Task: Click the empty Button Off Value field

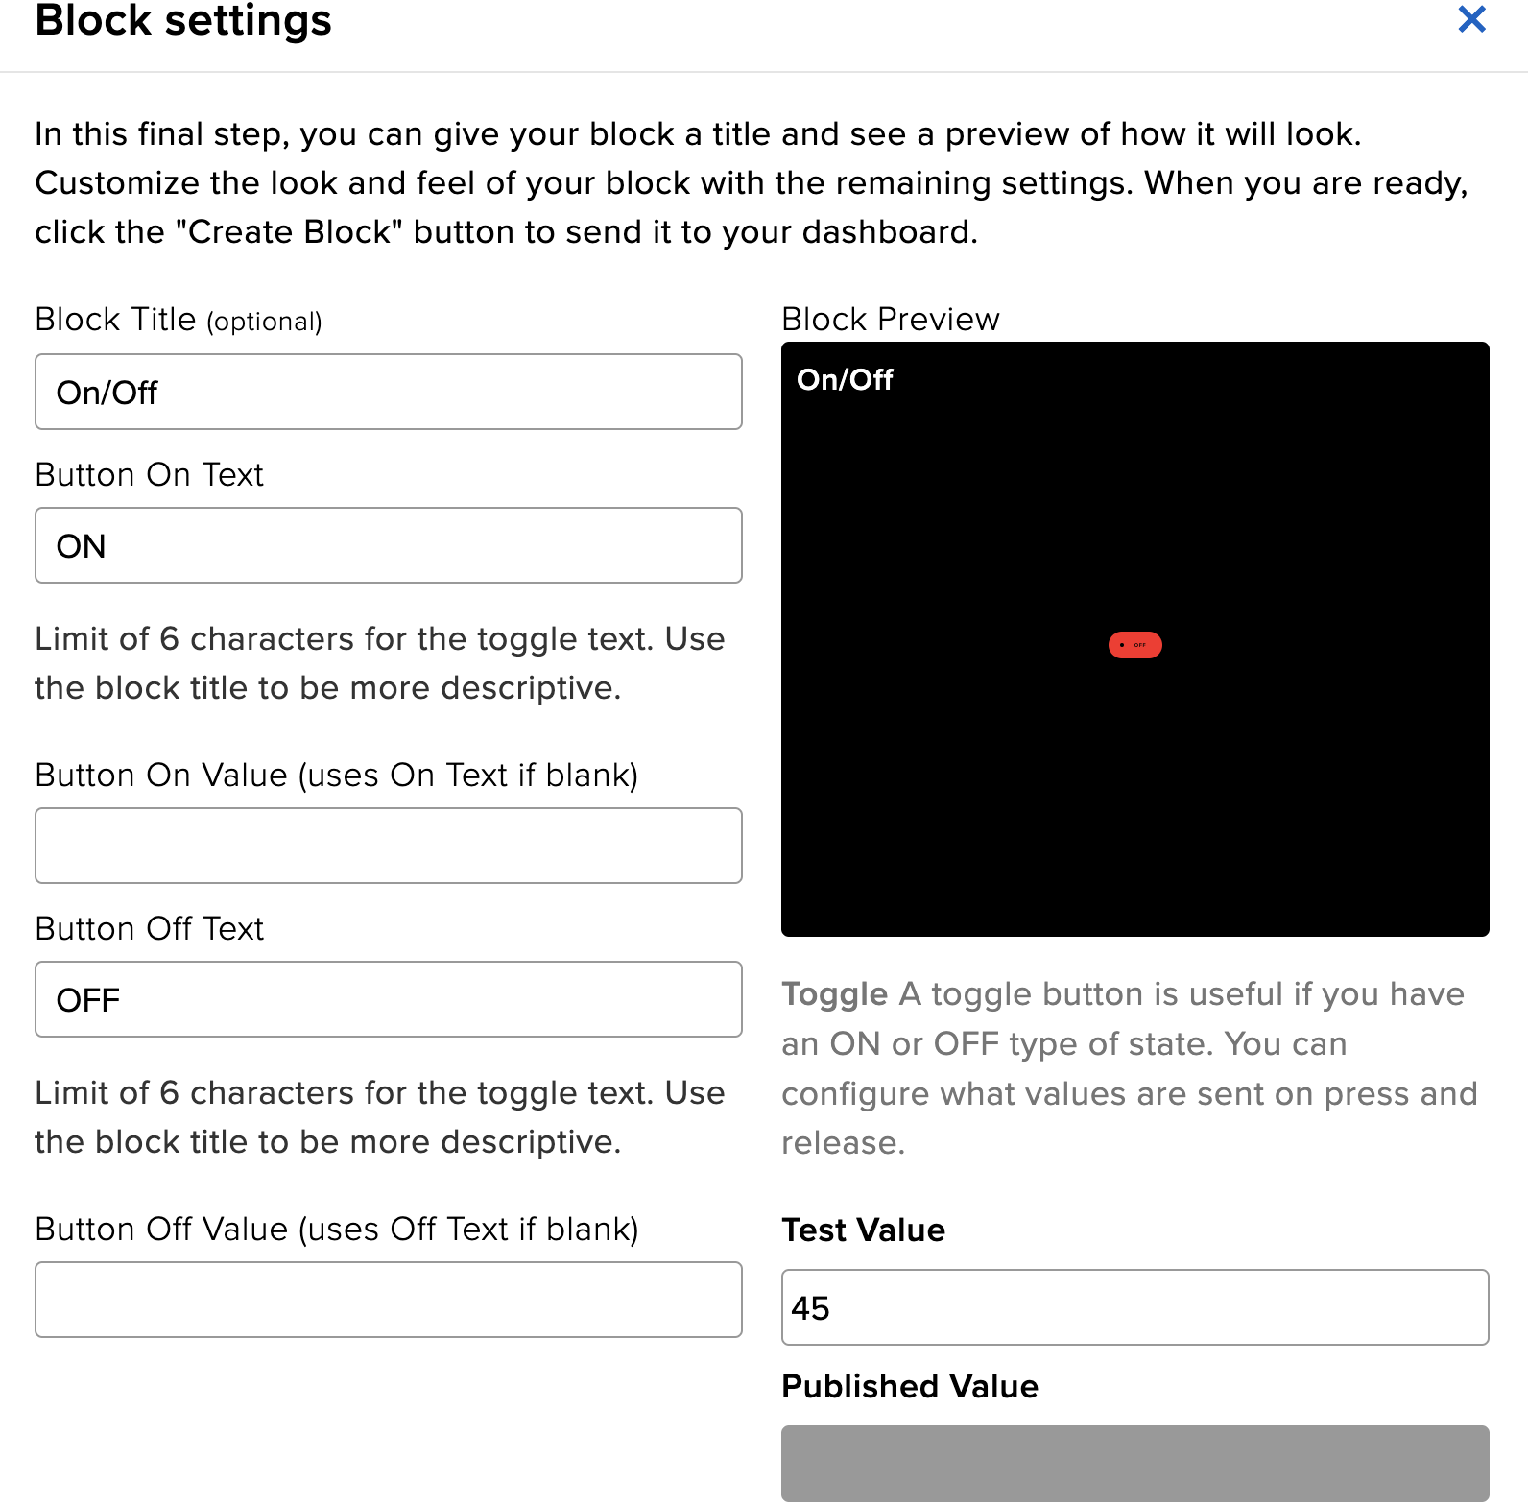Action: (x=388, y=1300)
